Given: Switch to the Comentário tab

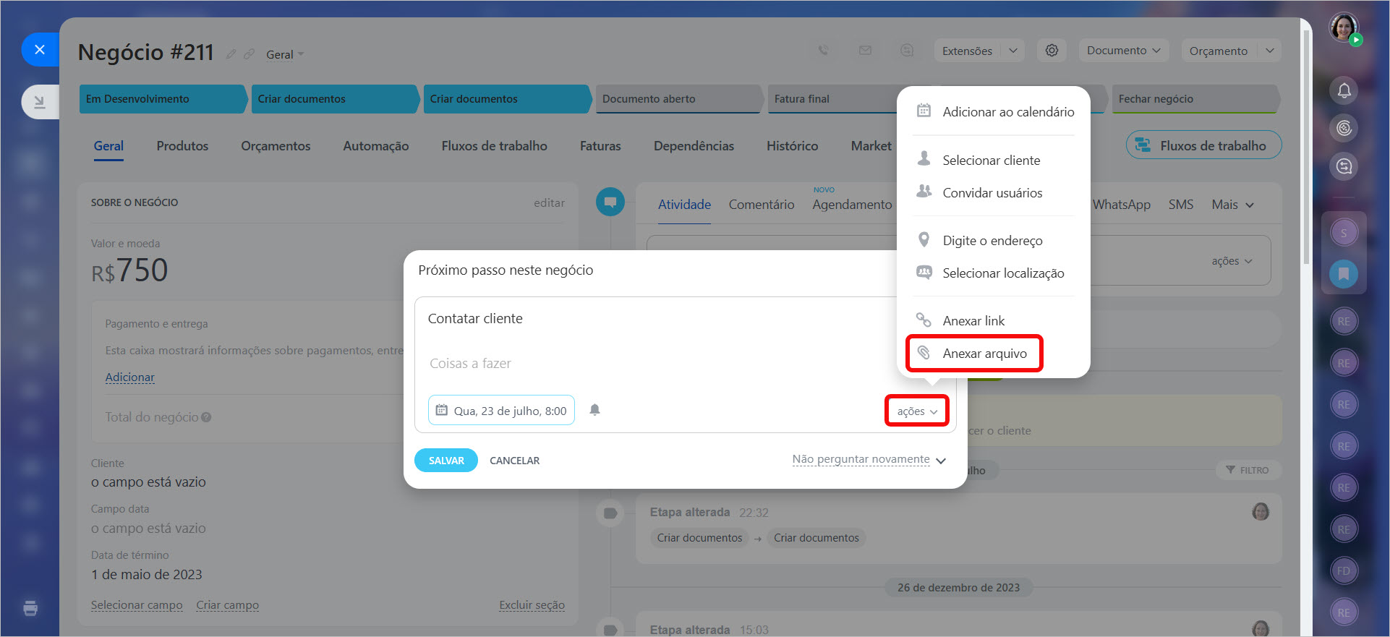Looking at the screenshot, I should pyautogui.click(x=762, y=205).
